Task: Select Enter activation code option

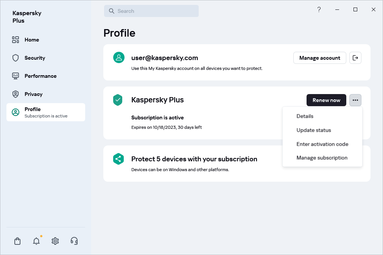Action: tap(322, 144)
